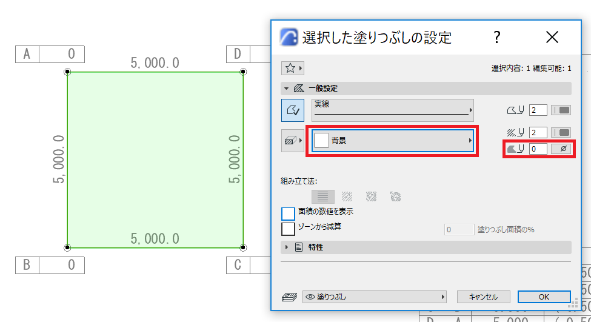Click the contour pen number field showing 2
Screen dimensions: 591x322
point(538,110)
